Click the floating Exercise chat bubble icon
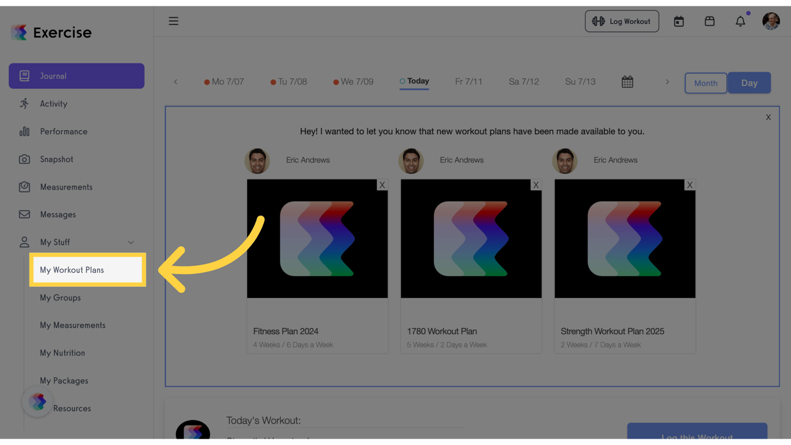Image resolution: width=791 pixels, height=445 pixels. click(38, 402)
